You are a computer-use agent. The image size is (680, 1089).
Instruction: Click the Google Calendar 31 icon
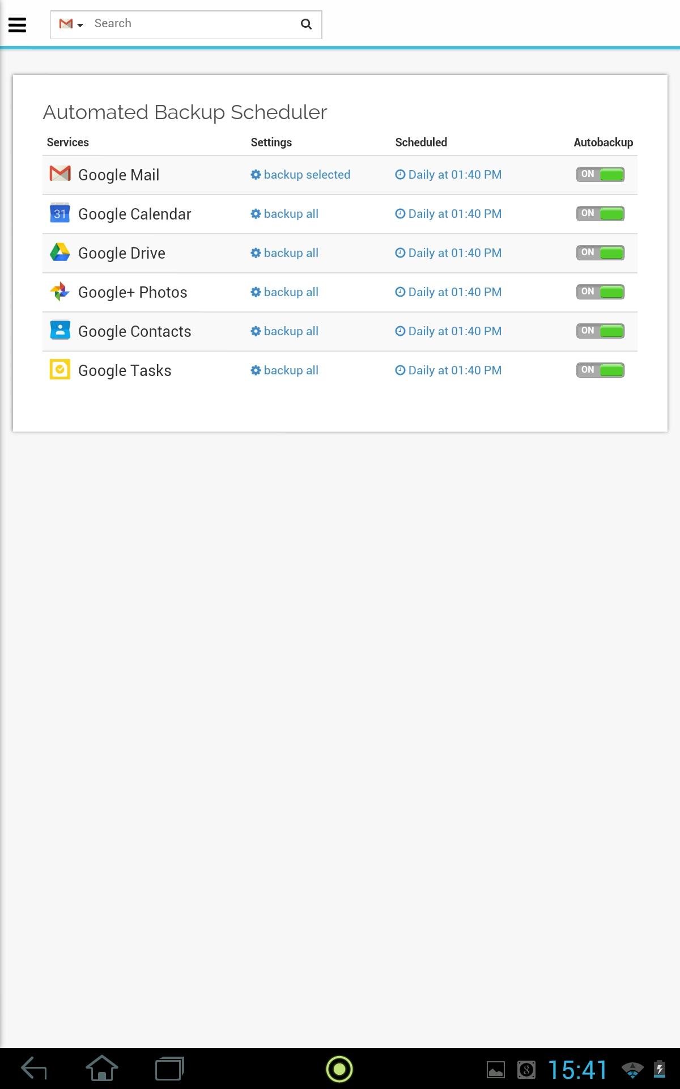[x=60, y=213]
